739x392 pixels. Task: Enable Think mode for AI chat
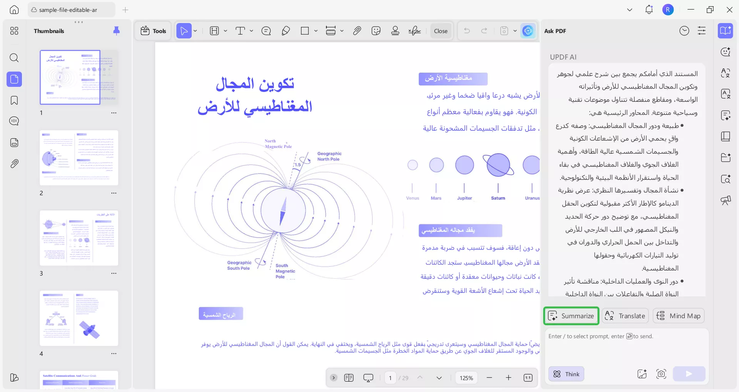coord(566,374)
